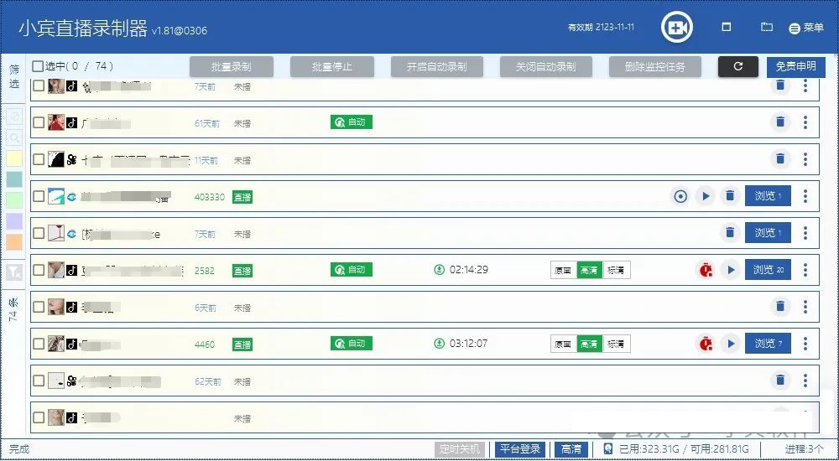The width and height of the screenshot is (839, 461).
Task: Select 原画 quality in the 4460 row
Action: tap(564, 344)
